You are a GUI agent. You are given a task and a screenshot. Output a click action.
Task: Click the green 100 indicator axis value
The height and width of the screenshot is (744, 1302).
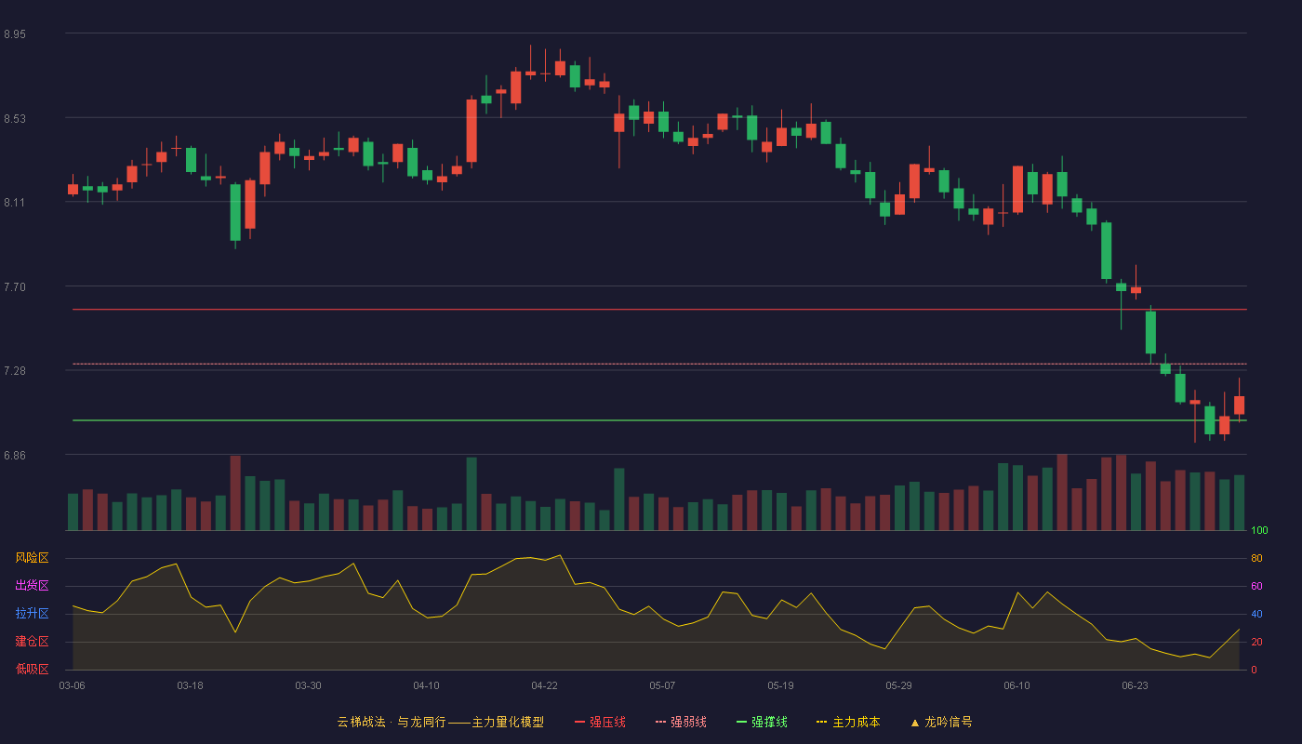click(x=1259, y=530)
